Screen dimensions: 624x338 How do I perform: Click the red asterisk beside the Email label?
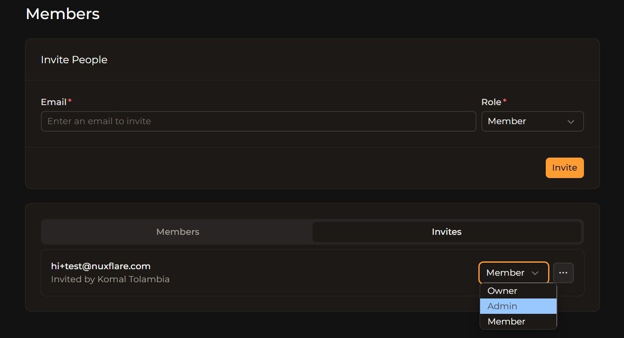pyautogui.click(x=70, y=99)
